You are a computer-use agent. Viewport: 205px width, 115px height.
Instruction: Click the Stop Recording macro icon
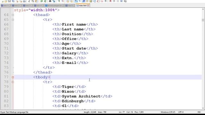coord(114,1)
